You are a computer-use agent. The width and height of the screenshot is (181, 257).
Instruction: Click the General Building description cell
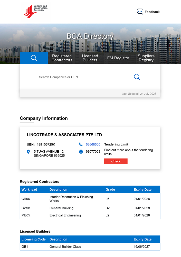61,208
